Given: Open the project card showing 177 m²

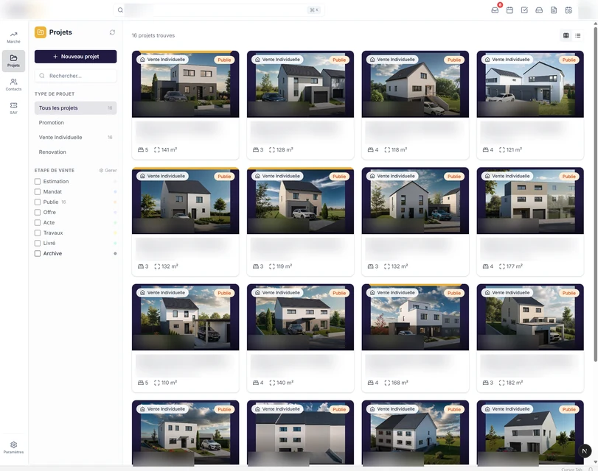Looking at the screenshot, I should point(530,222).
